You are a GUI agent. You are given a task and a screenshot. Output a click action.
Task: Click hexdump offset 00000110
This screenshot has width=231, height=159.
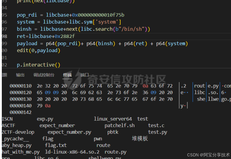(21, 86)
